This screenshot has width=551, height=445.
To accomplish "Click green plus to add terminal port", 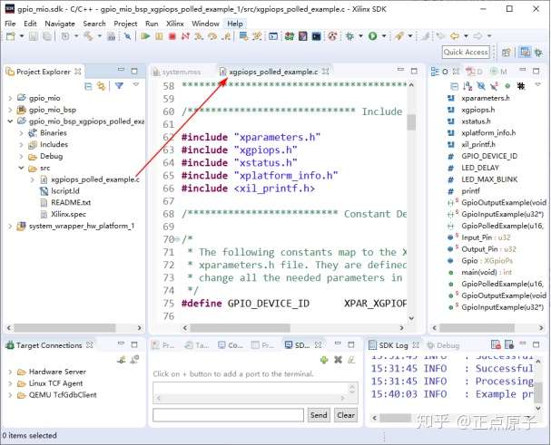I will pos(324,360).
